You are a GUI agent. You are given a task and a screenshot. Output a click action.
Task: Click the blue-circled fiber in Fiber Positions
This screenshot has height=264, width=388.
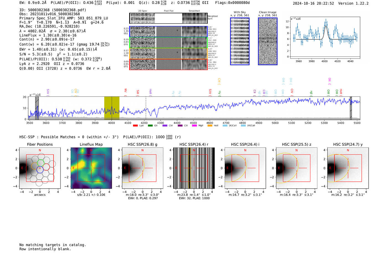[x=40, y=169]
